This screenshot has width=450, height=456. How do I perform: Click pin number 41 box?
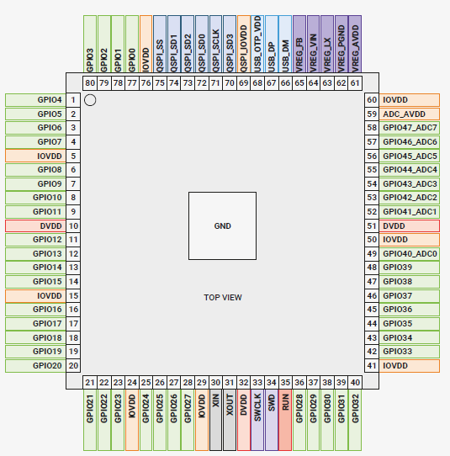coord(372,365)
